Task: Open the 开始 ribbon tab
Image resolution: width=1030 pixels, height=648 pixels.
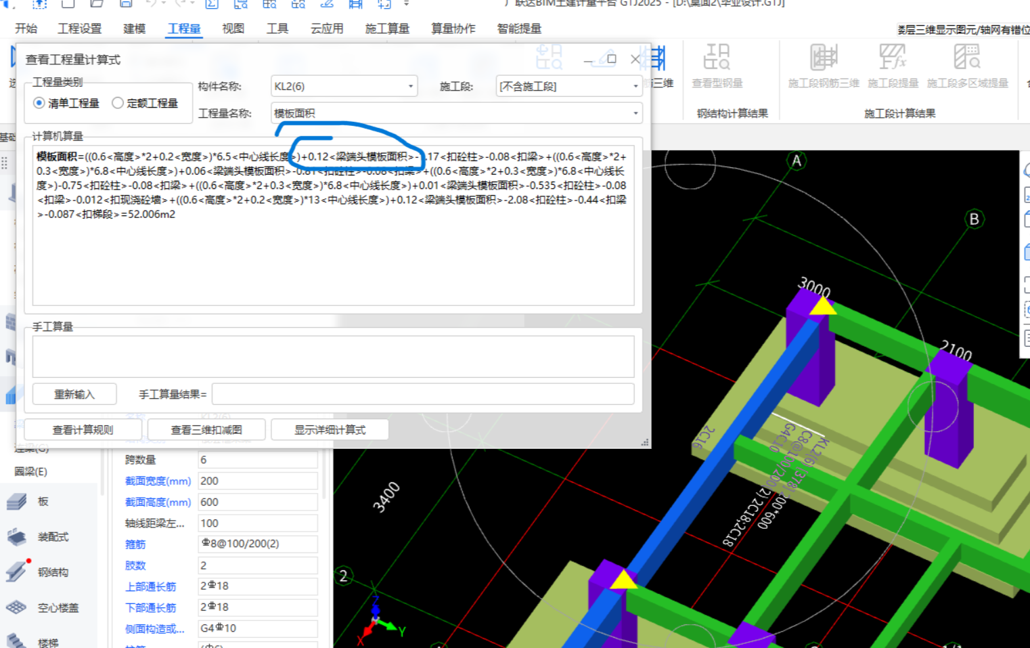Action: [26, 28]
